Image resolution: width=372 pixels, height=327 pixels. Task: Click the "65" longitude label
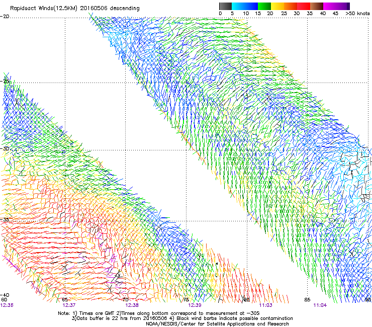pos(65,300)
